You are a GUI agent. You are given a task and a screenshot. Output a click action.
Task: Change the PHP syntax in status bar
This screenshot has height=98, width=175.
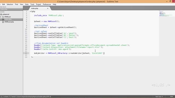[x=171, y=97]
